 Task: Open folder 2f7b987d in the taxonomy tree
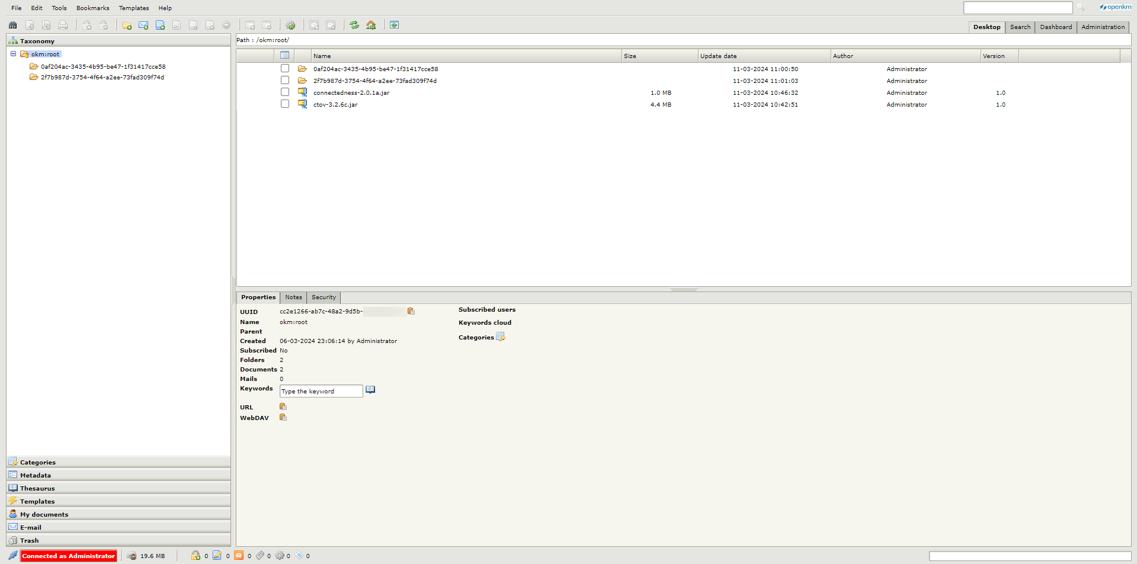pyautogui.click(x=102, y=78)
